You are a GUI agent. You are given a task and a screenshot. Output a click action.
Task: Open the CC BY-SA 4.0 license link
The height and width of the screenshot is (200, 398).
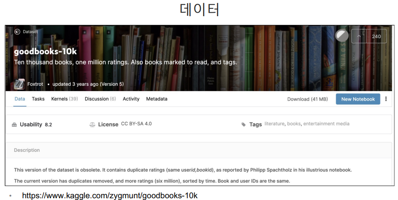coord(136,123)
